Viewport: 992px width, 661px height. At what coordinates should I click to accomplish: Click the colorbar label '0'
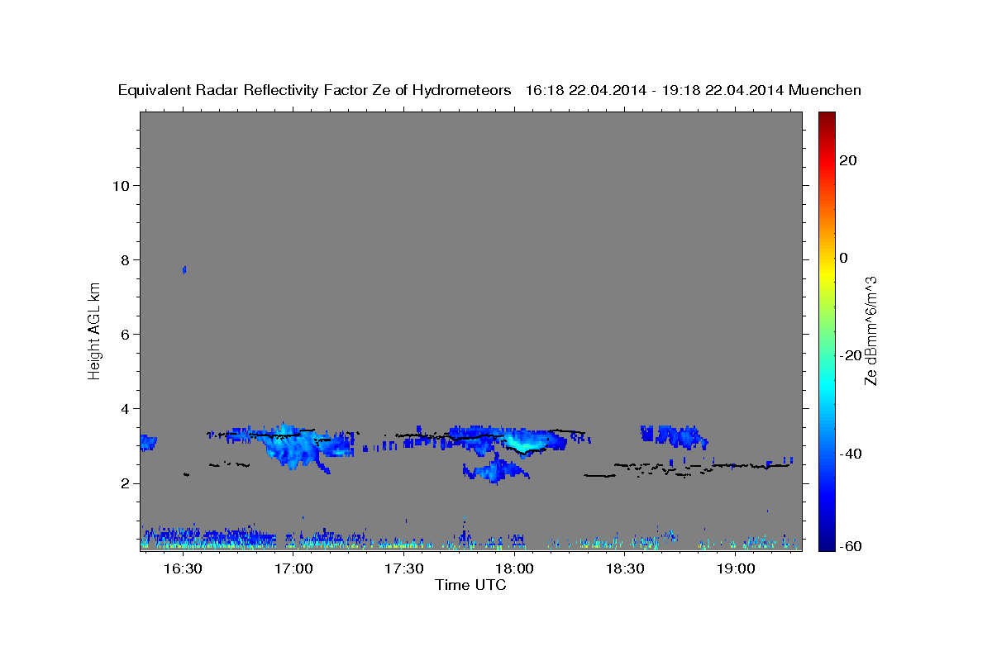(844, 258)
